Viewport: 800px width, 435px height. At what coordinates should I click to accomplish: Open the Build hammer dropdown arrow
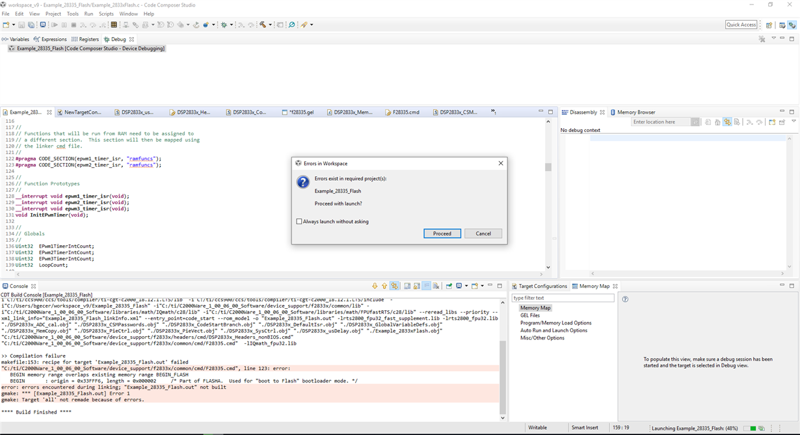pyautogui.click(x=270, y=25)
